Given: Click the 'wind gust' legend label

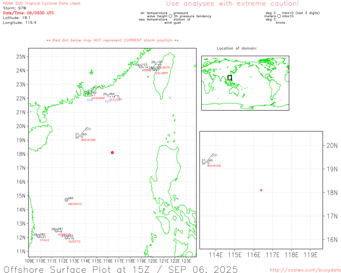Looking at the screenshot, I should (173, 23).
